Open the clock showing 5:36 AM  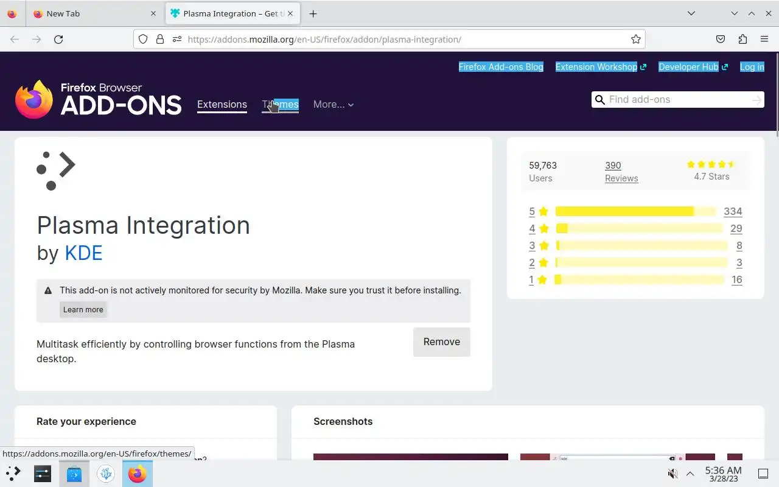pyautogui.click(x=723, y=474)
